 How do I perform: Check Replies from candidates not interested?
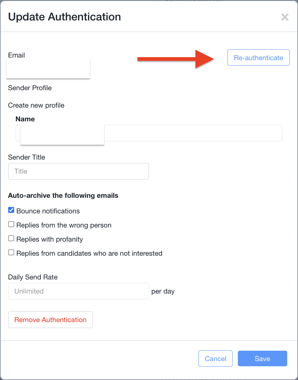pyautogui.click(x=11, y=253)
